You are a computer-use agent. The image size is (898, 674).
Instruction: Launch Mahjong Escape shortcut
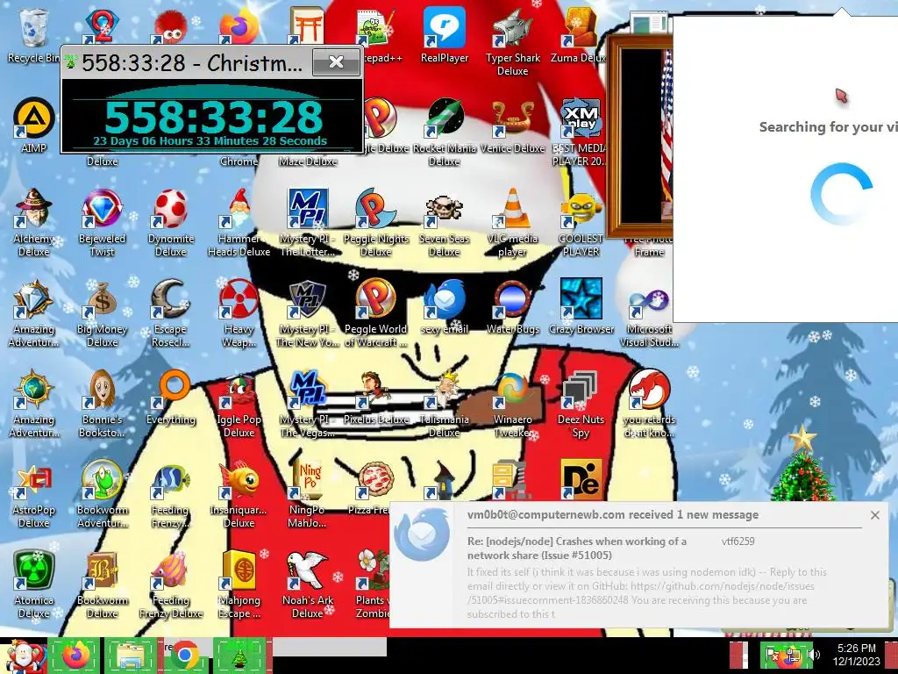tap(239, 585)
